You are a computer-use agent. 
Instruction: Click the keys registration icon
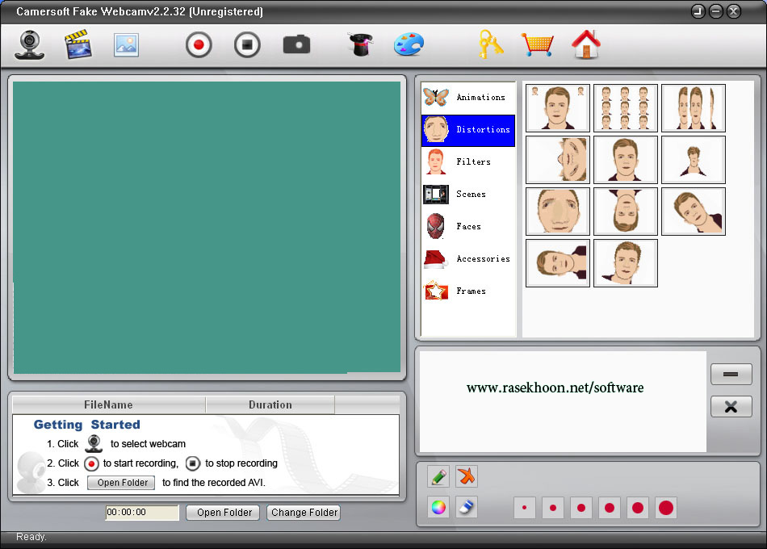[490, 44]
